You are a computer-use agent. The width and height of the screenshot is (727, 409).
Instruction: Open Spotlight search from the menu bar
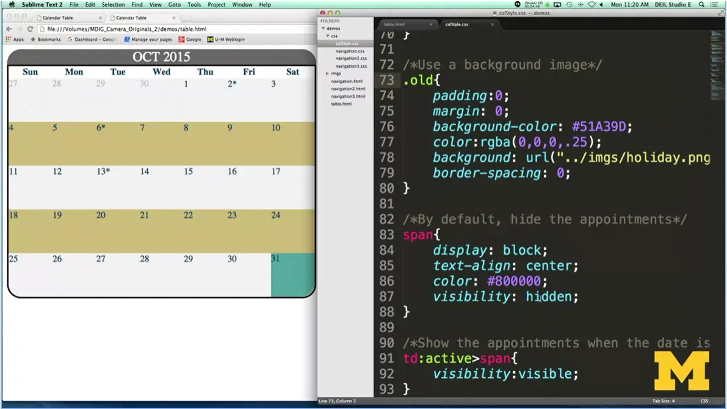tap(702, 4)
